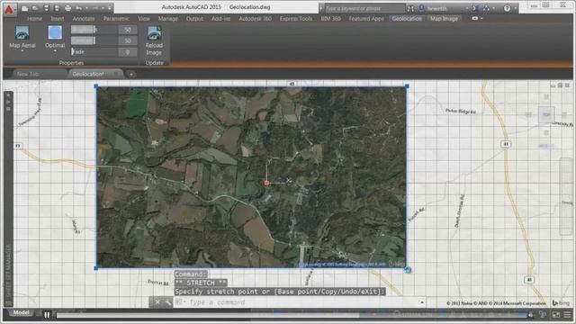Click the Open file icon in Quick Access toolbar
The image size is (576, 324).
pos(35,8)
